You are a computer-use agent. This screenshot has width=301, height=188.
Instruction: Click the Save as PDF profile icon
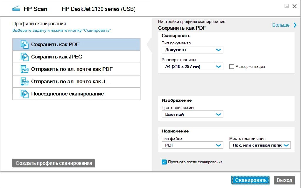click(x=25, y=45)
